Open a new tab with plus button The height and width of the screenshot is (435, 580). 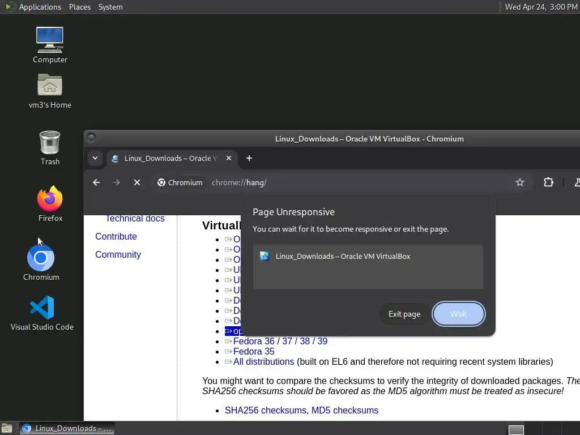249,159
